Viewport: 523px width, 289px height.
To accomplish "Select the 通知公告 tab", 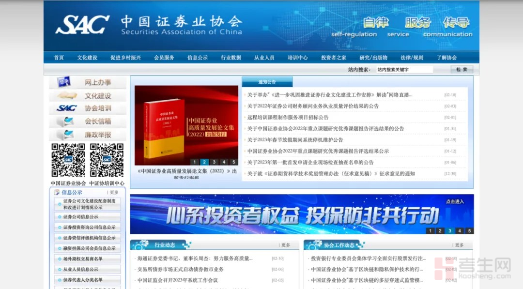I will tap(267, 82).
